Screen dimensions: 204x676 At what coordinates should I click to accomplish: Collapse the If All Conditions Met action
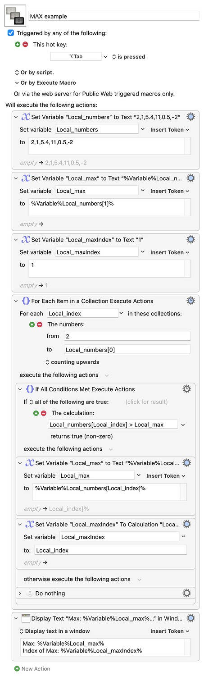pyautogui.click(x=21, y=389)
